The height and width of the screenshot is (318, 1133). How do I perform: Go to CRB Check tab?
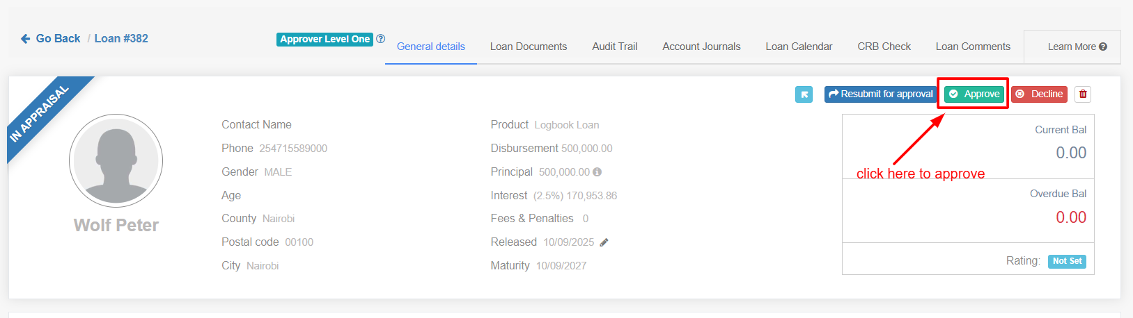click(884, 47)
